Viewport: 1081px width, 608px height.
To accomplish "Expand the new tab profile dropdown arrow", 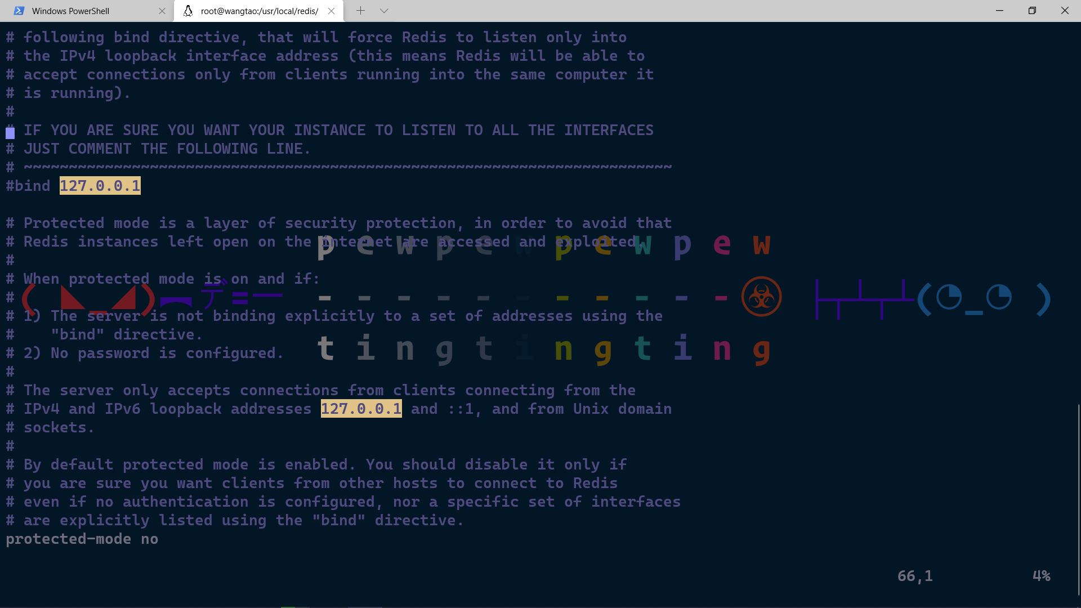I will [x=384, y=11].
